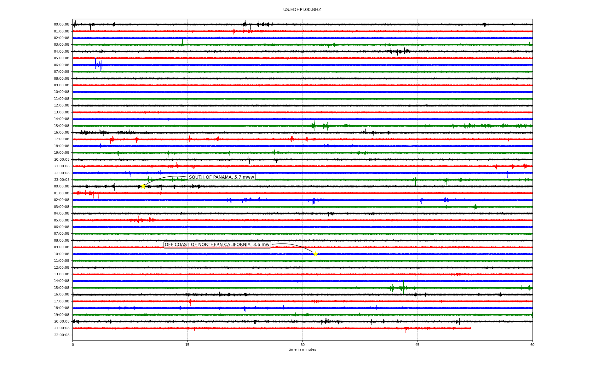Click the SOUTH OF PANAMA, 5.7 mww label

click(221, 177)
